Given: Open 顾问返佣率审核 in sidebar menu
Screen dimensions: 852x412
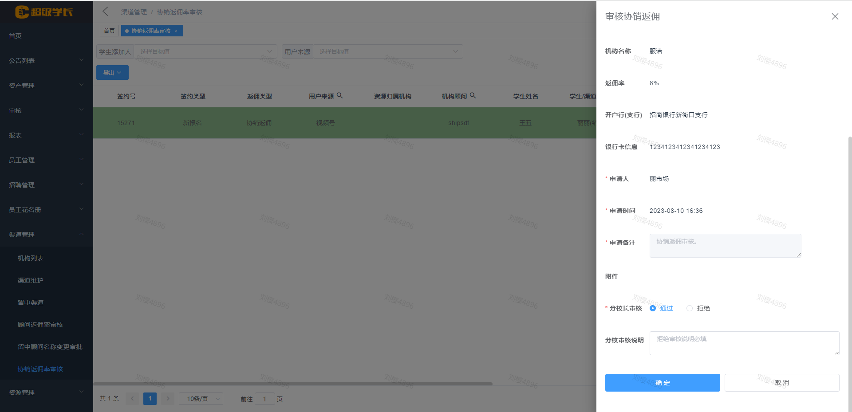Looking at the screenshot, I should tap(40, 325).
